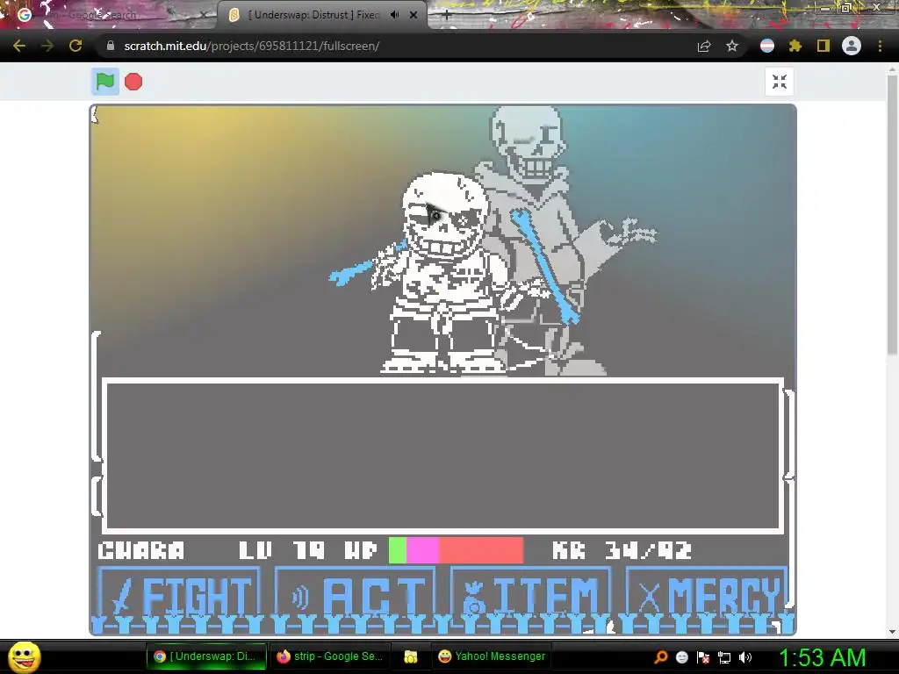
Task: Click the LV 19 level text
Action: pyautogui.click(x=282, y=551)
